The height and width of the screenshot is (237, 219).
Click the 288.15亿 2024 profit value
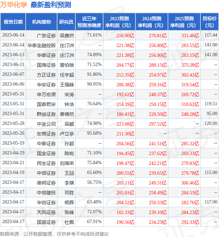(x=157, y=65)
